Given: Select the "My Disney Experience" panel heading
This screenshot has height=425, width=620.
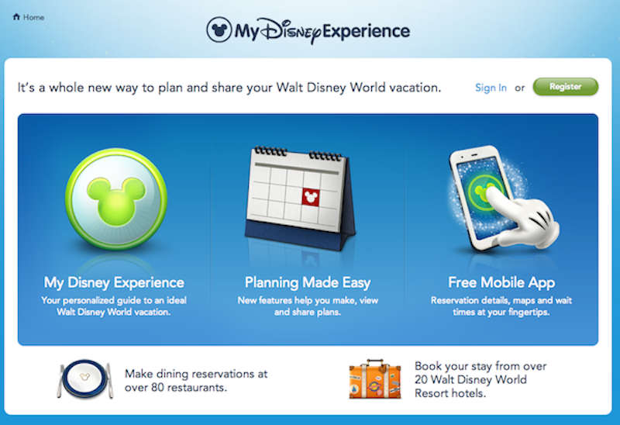Looking at the screenshot, I should (114, 282).
